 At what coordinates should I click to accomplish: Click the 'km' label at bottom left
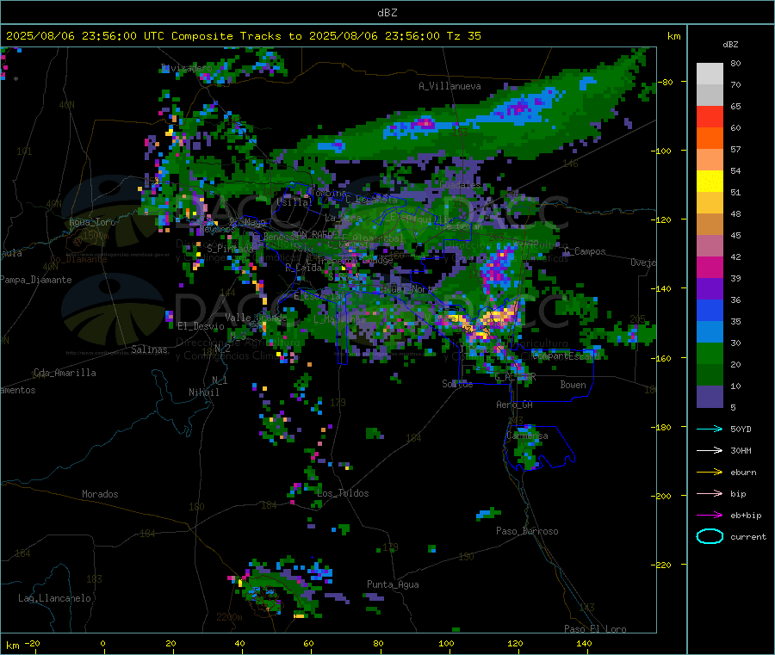click(x=12, y=646)
